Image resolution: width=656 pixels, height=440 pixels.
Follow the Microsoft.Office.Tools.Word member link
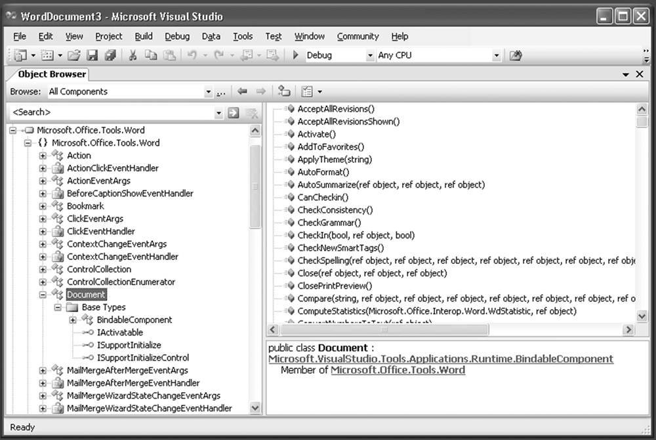coord(398,370)
